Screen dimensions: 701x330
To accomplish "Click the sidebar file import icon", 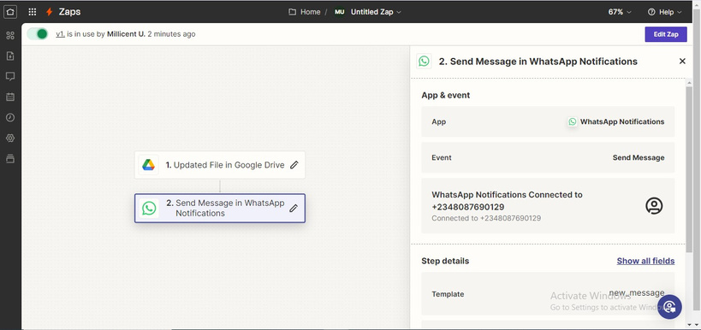I will [x=10, y=56].
